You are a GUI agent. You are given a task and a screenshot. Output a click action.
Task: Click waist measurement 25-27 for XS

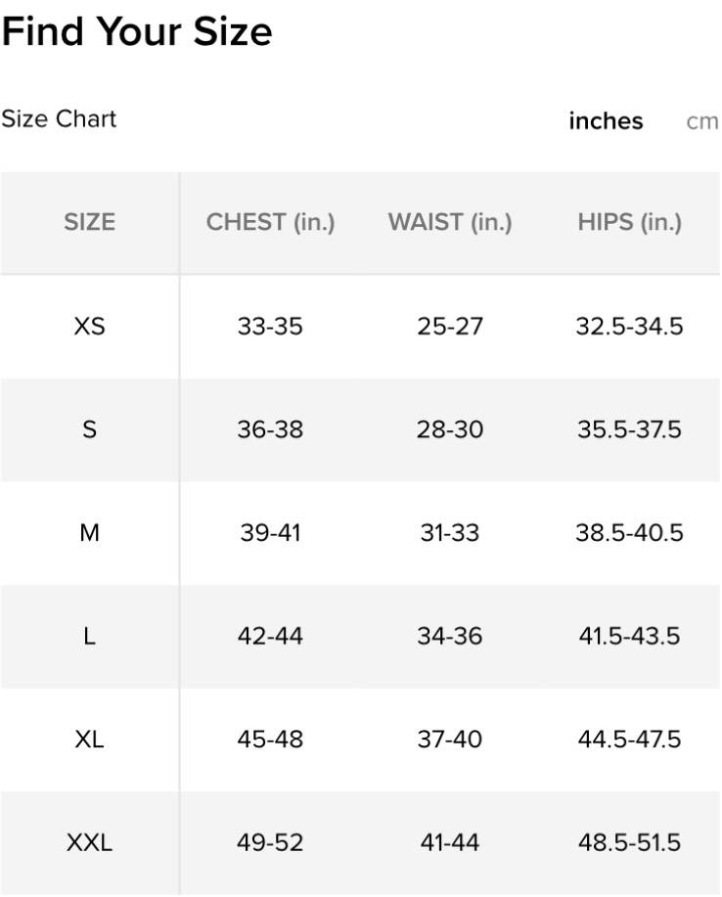pos(450,326)
